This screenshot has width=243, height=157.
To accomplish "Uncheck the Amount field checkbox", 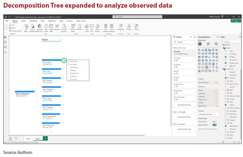I will 226,78.
